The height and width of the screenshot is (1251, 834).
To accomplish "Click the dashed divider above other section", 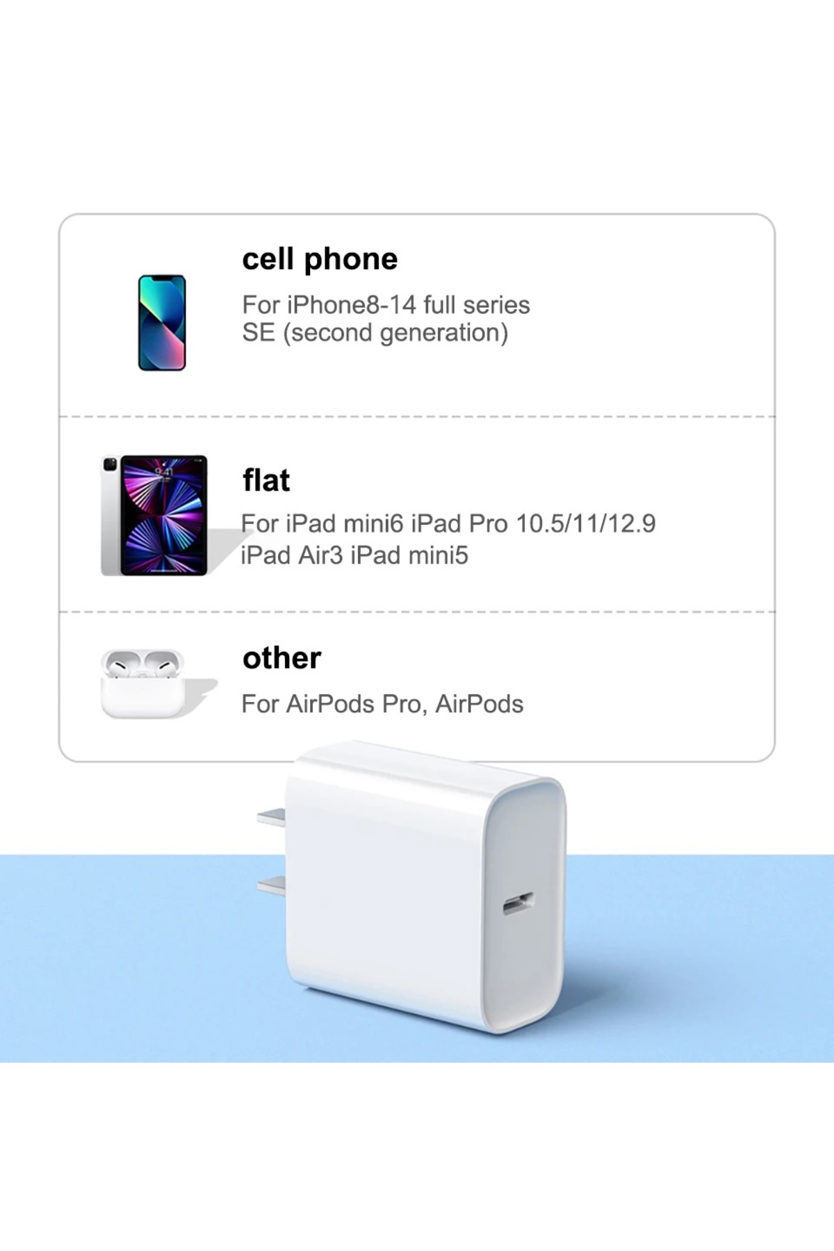I will tap(417, 612).
